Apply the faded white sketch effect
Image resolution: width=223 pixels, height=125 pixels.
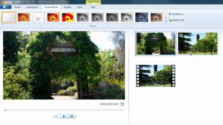pyautogui.click(x=38, y=17)
